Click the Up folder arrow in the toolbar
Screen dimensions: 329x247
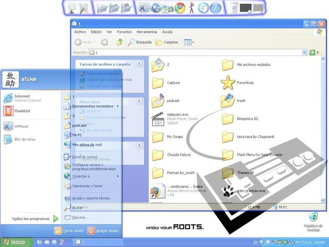(x=120, y=42)
